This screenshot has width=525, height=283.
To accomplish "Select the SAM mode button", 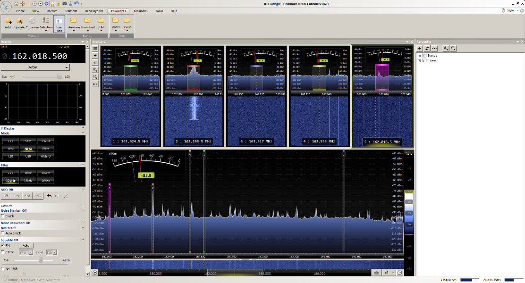I will [28, 141].
